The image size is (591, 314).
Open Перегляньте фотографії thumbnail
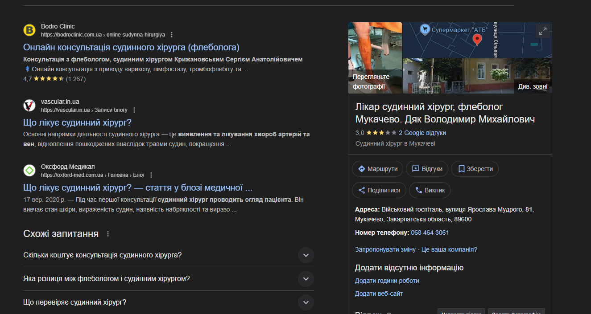[375, 58]
